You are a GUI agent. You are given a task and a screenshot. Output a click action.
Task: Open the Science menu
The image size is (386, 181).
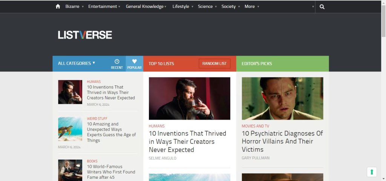click(207, 6)
